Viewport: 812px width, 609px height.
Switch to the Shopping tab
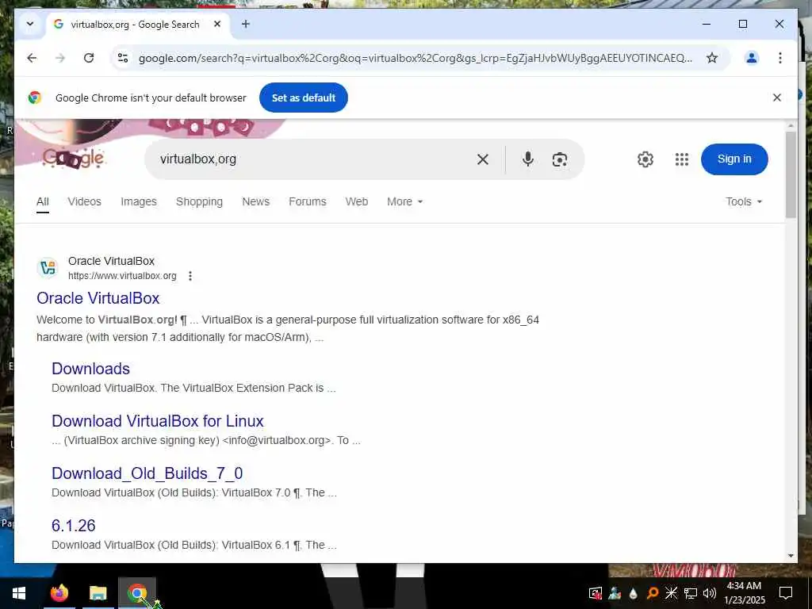199,201
